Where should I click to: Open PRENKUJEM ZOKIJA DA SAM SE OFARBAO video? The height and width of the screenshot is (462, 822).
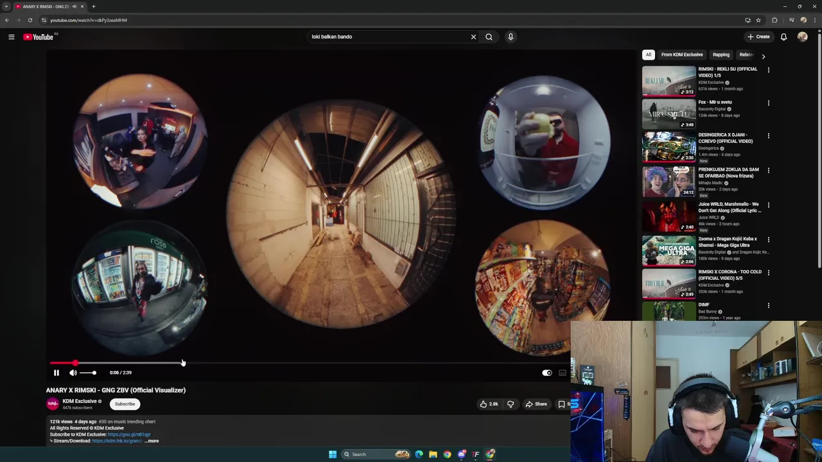click(728, 173)
